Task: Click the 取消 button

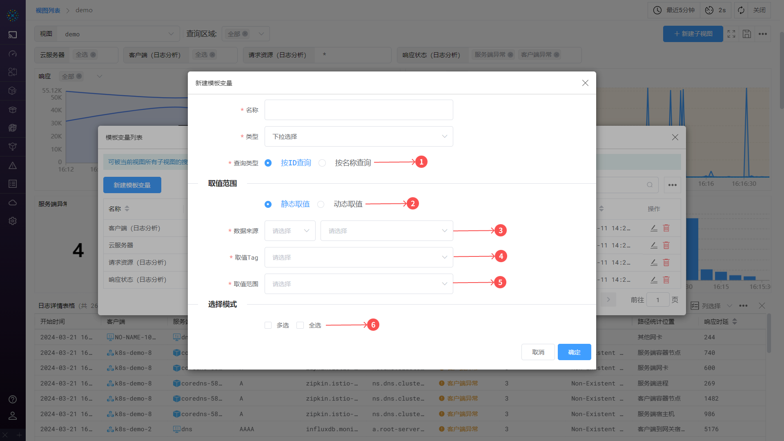Action: click(x=538, y=352)
